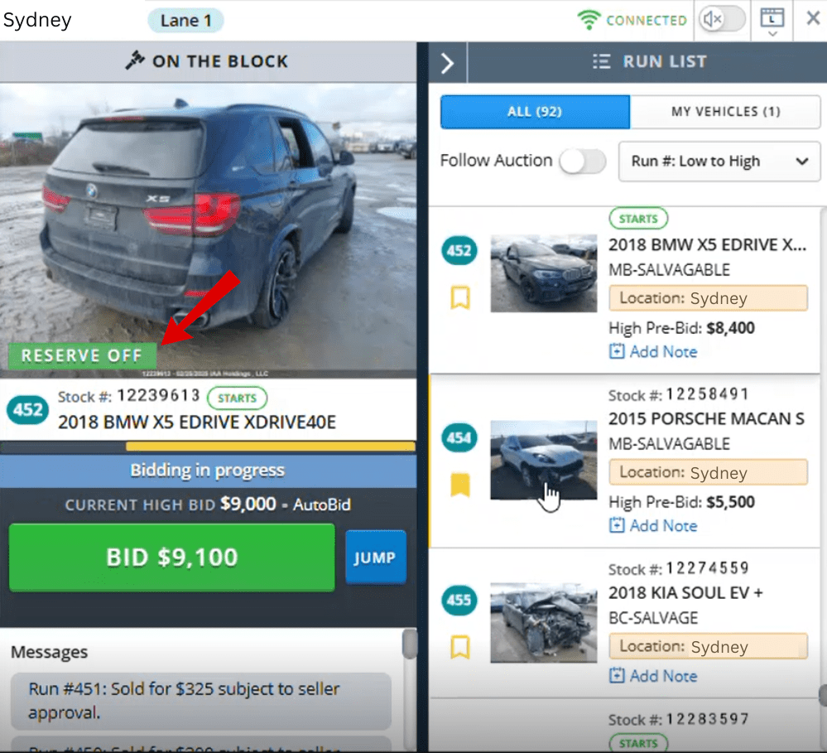
Task: Remove bookmark from Porsche Macan S
Action: click(x=460, y=485)
